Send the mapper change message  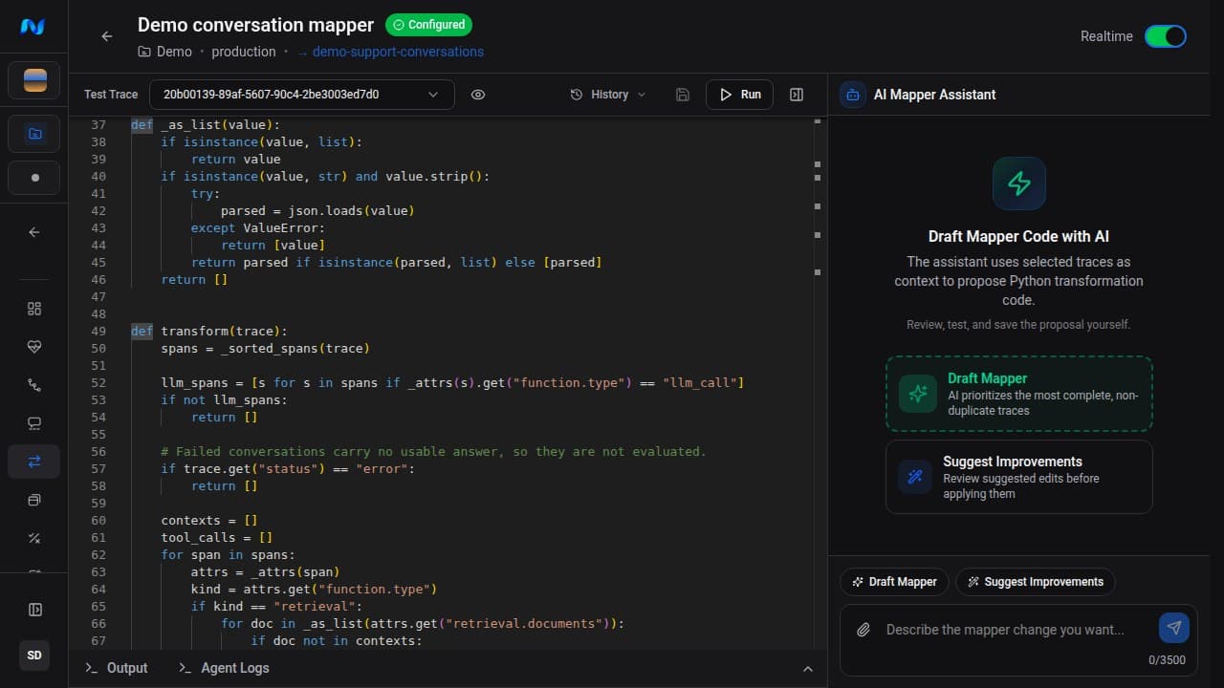1174,628
